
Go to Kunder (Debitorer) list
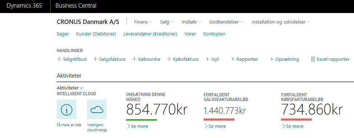[96, 34]
